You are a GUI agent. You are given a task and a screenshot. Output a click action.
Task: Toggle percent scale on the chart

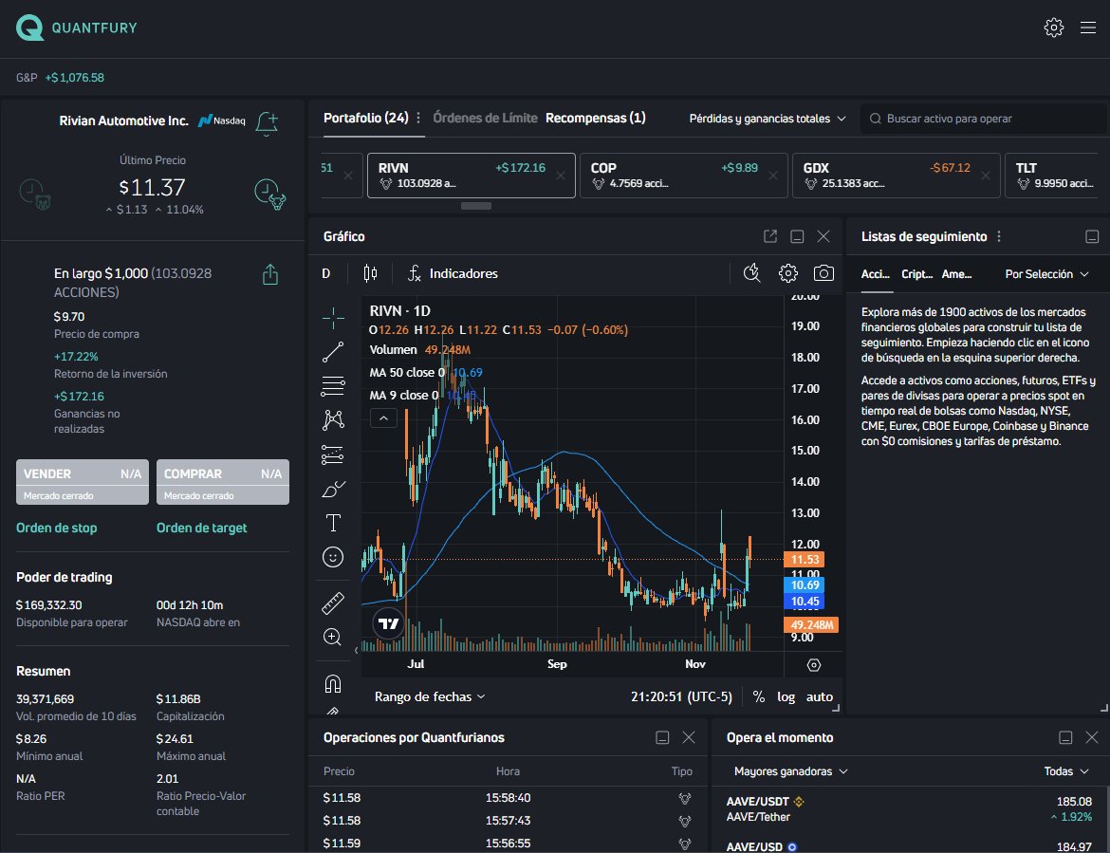point(759,696)
